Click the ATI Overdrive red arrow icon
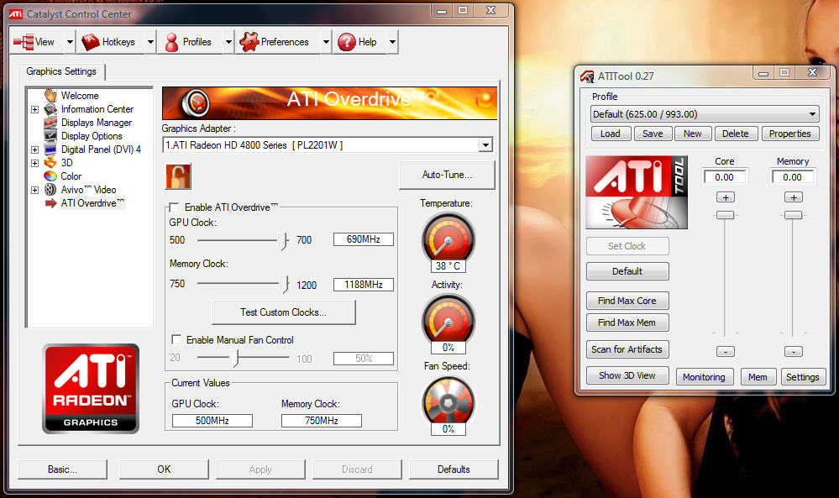The height and width of the screenshot is (498, 839). (51, 203)
